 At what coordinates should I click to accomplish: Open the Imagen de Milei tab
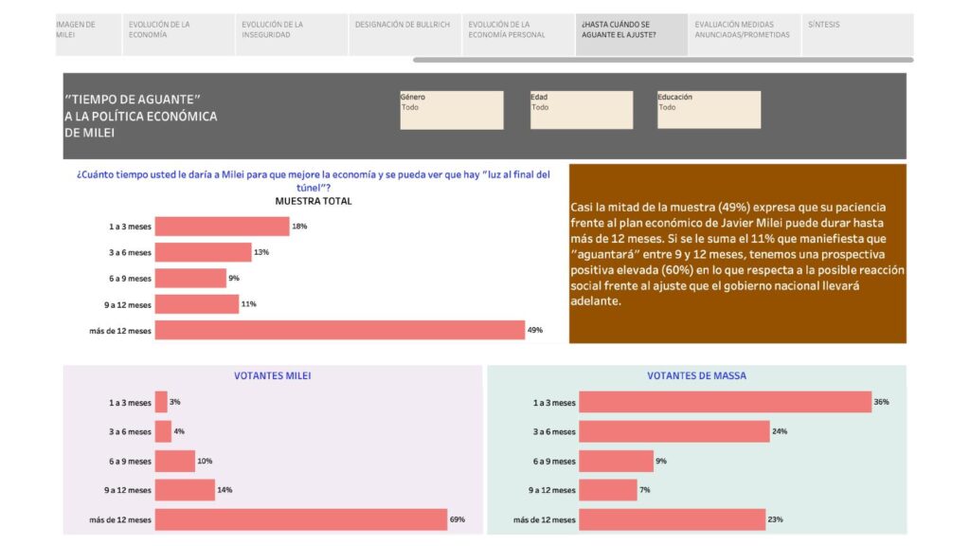(88, 35)
